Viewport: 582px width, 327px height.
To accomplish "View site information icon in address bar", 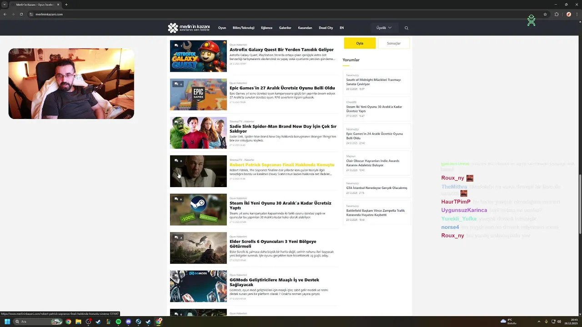I will pos(31,14).
